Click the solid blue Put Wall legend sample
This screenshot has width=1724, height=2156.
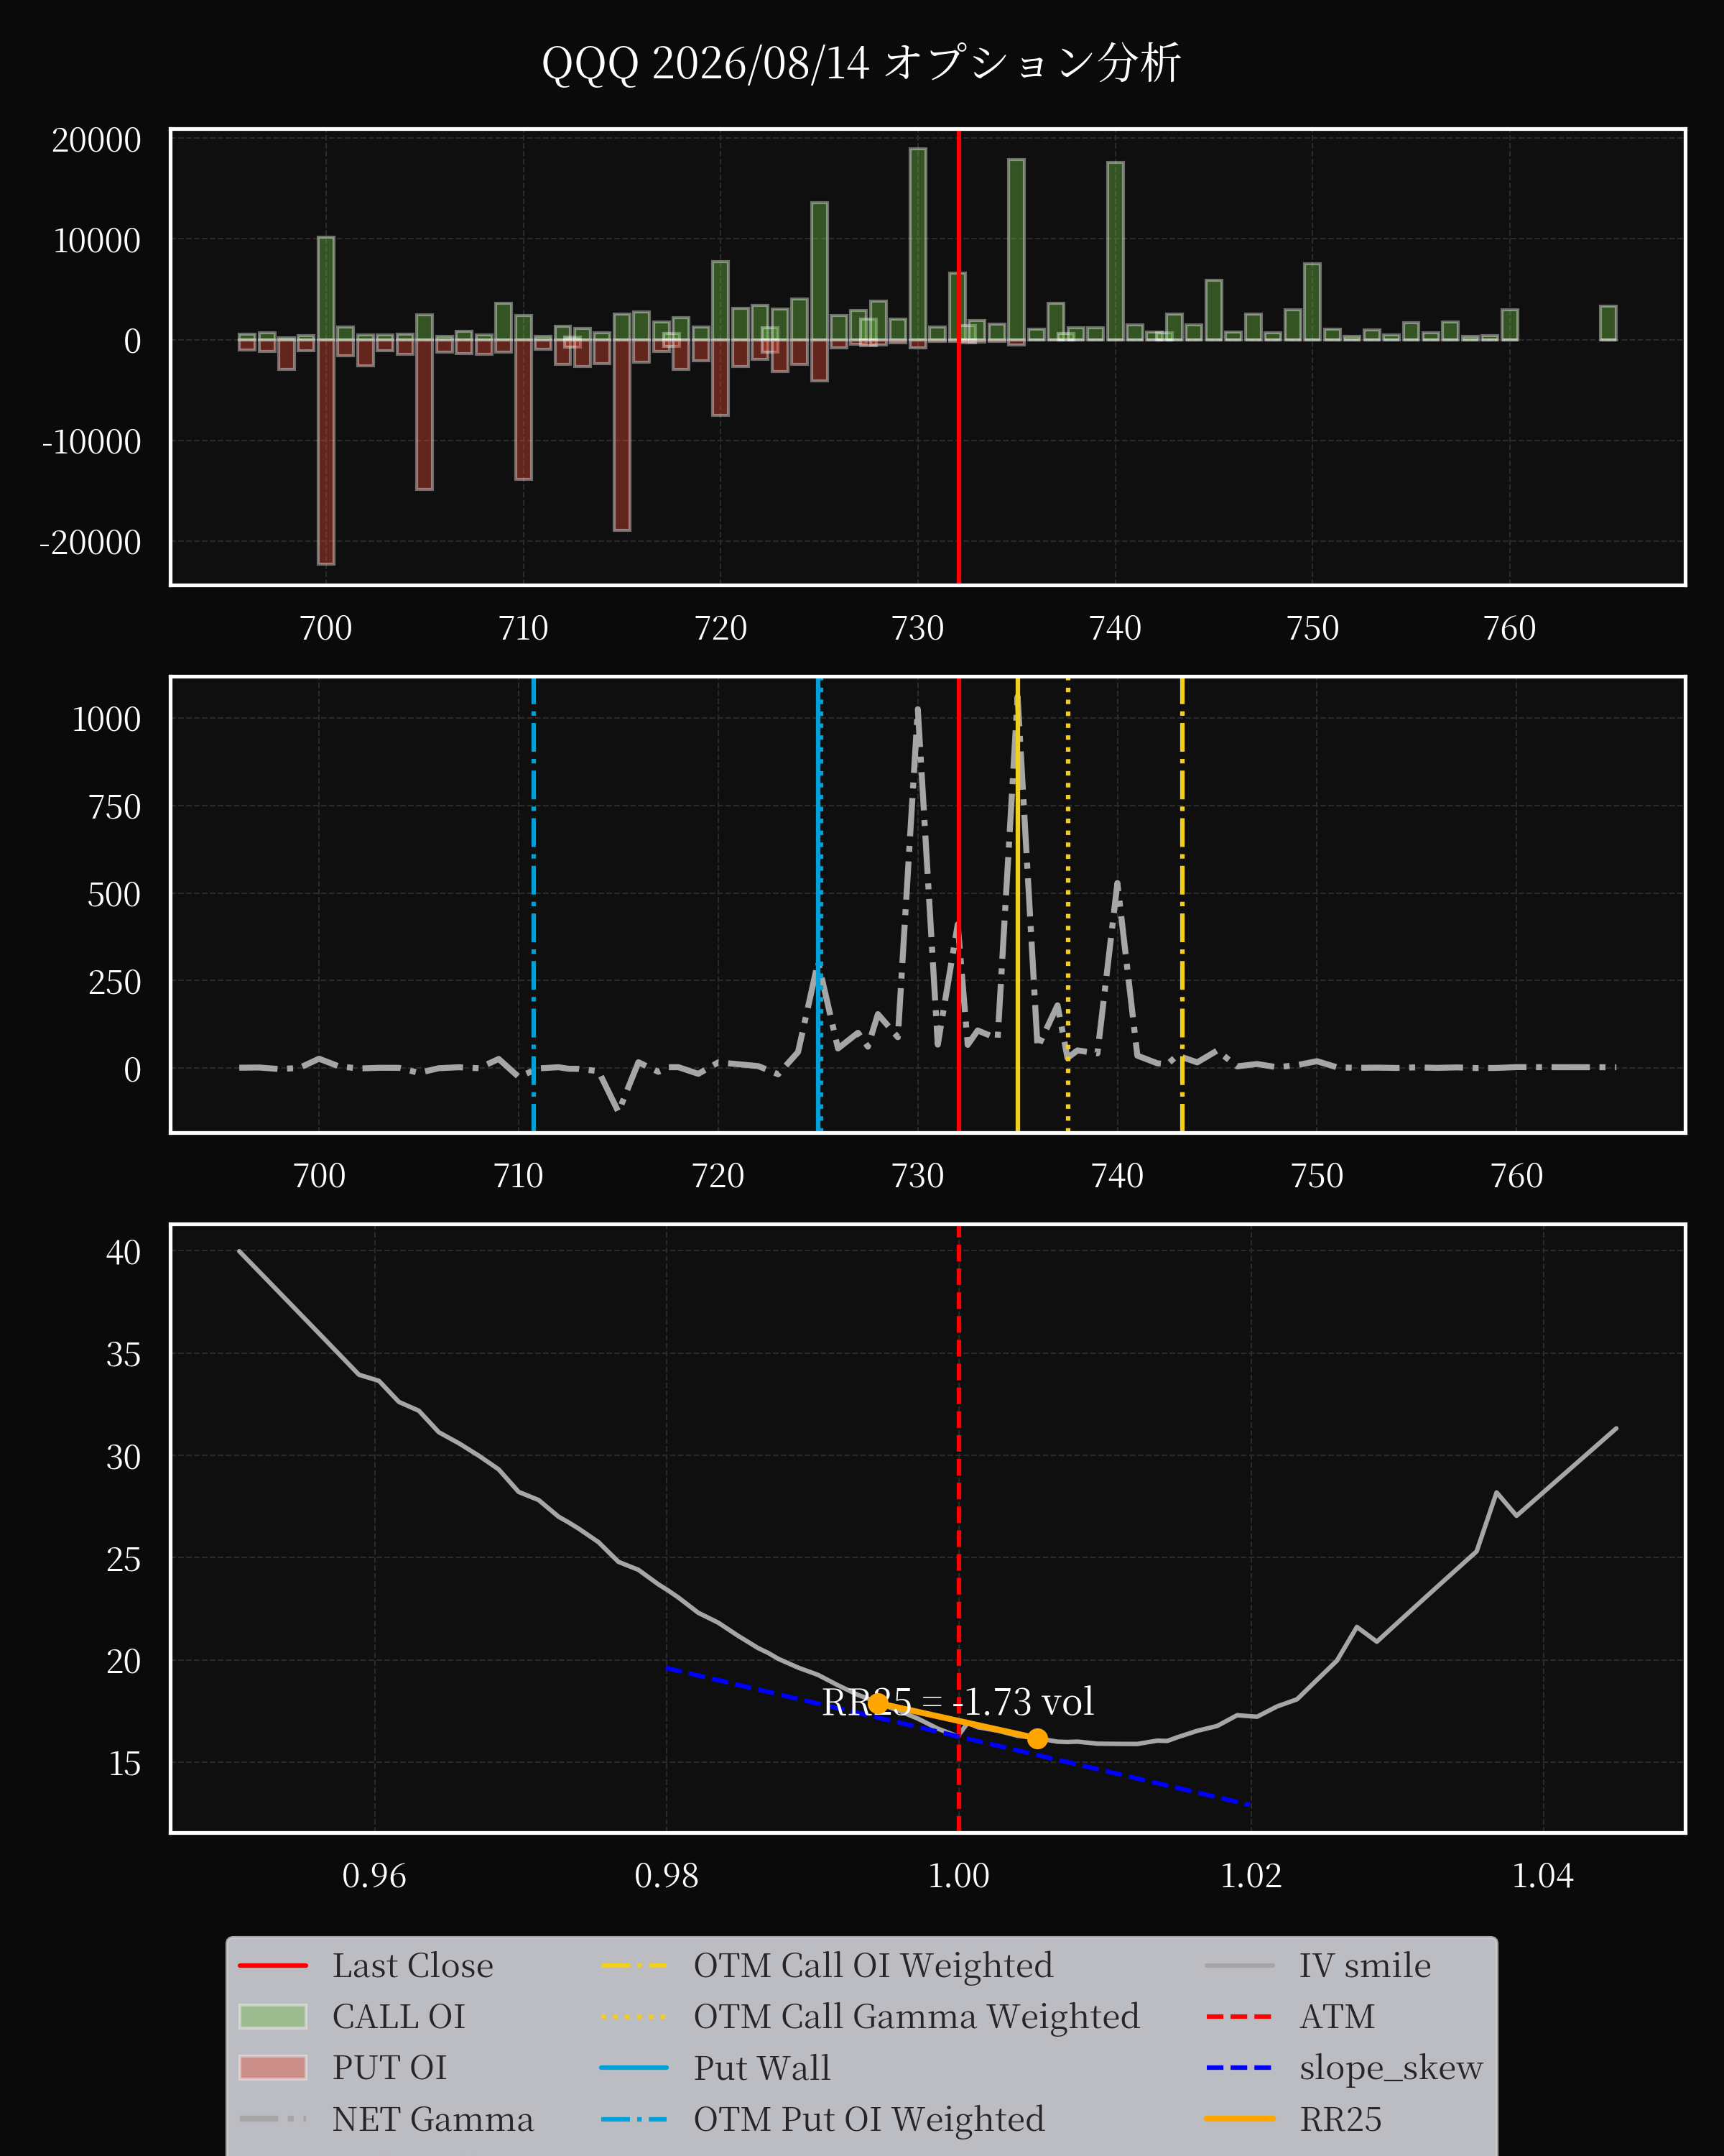click(634, 2067)
